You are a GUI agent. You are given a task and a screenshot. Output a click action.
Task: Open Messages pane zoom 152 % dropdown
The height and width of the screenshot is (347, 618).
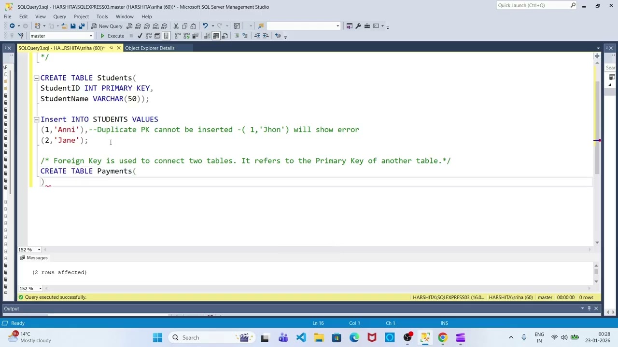40,289
